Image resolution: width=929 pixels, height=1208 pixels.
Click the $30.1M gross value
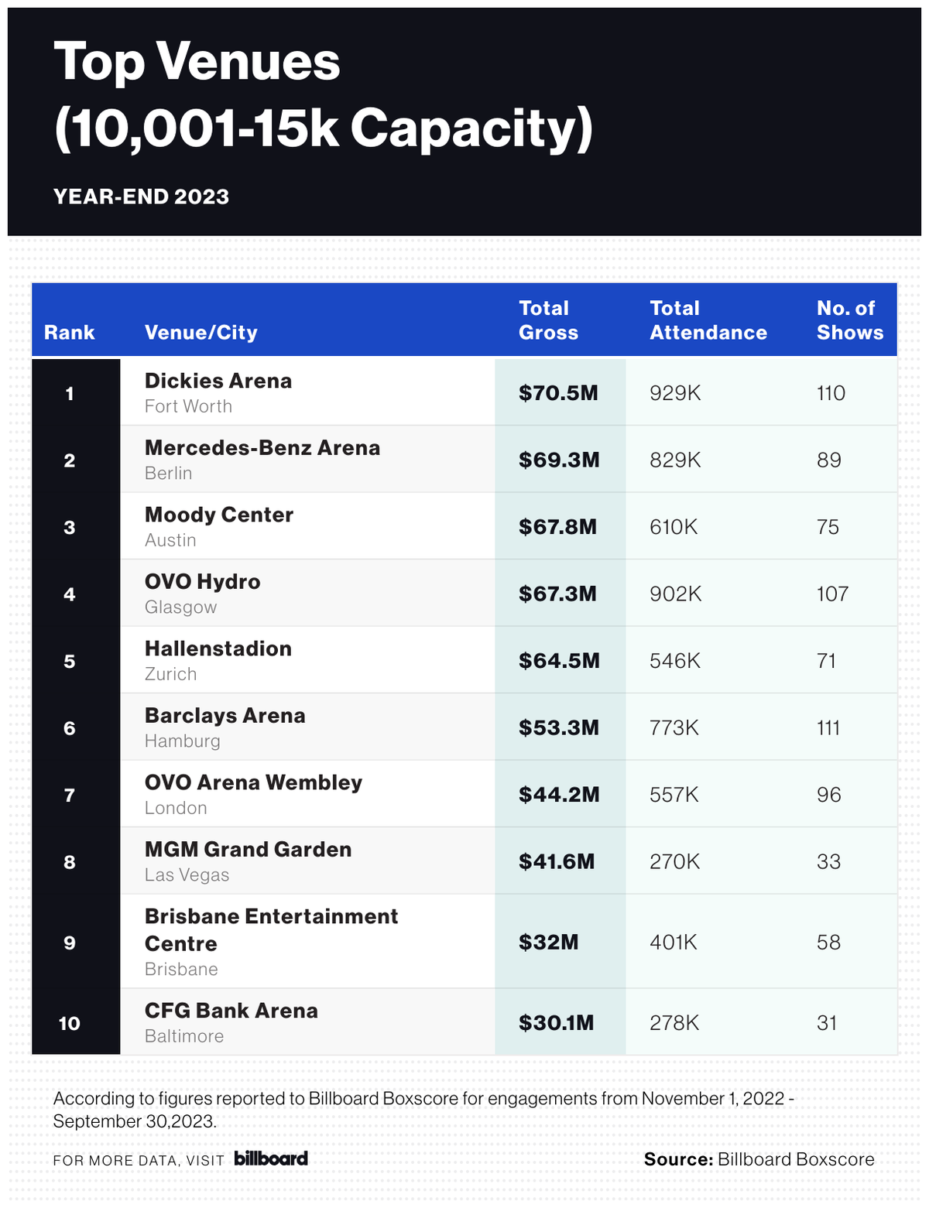(x=557, y=1023)
